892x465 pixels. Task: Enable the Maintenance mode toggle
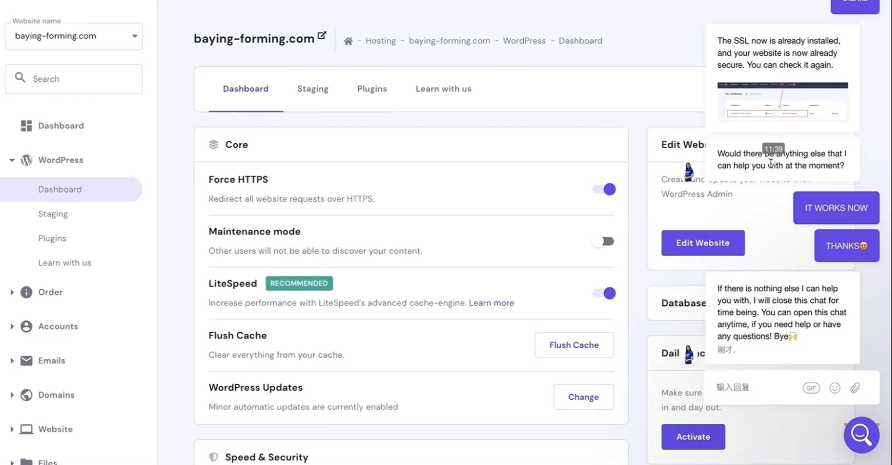click(x=603, y=241)
